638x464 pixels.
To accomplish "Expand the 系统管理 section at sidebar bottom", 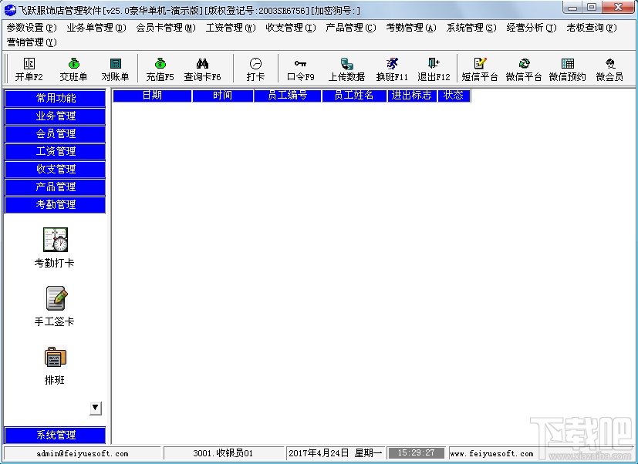I will click(x=56, y=435).
